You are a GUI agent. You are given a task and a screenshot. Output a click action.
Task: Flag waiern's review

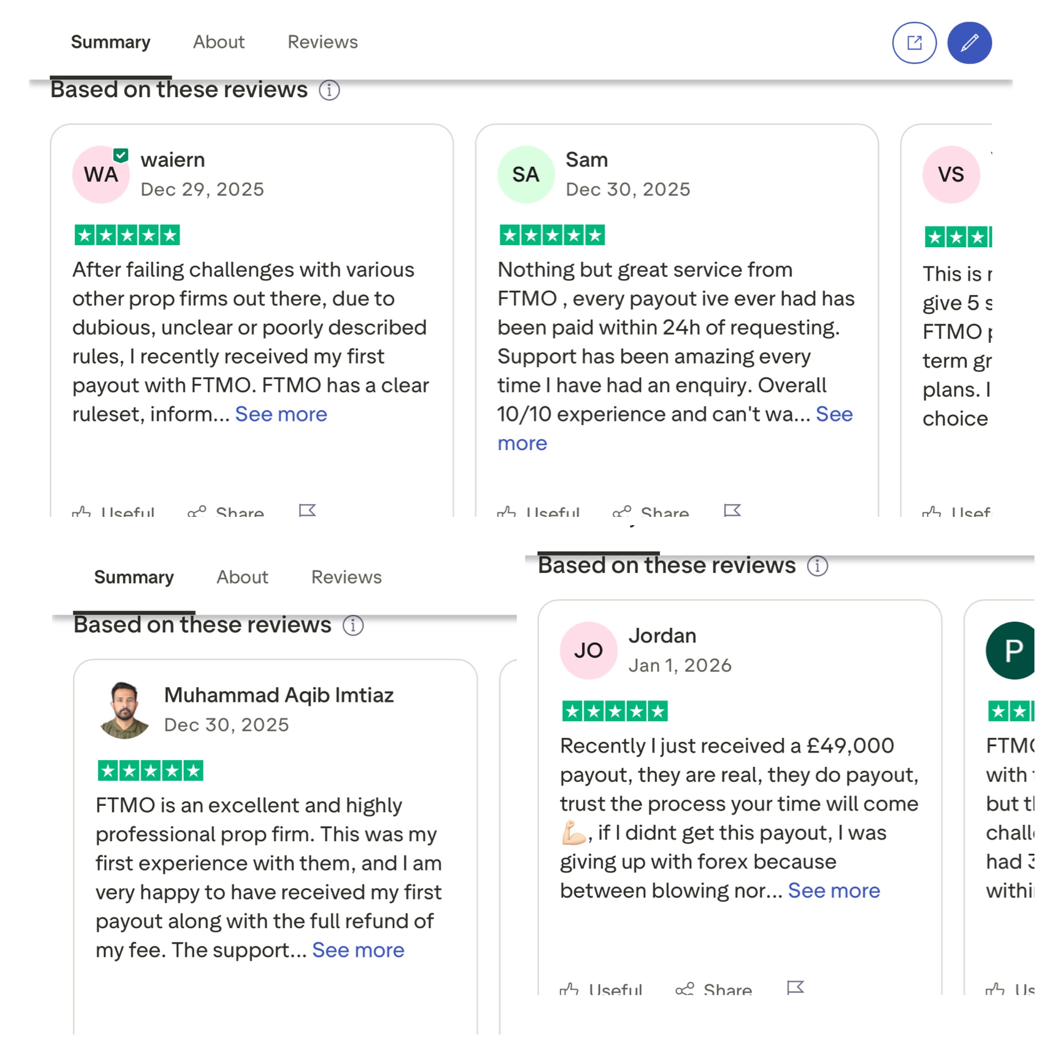[x=308, y=510]
